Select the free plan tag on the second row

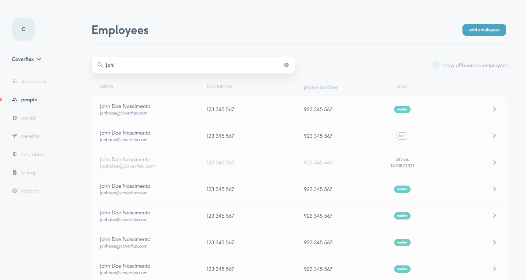[402, 136]
